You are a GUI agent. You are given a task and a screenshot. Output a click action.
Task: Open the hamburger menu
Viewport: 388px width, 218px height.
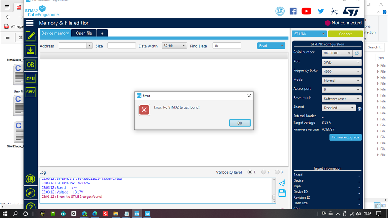click(30, 23)
